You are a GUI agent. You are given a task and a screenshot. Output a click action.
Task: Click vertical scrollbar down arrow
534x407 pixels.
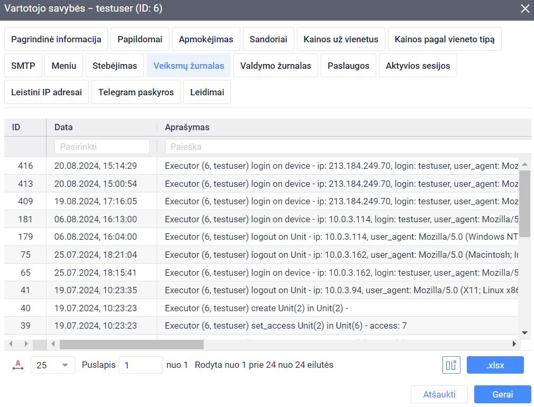pos(524,332)
